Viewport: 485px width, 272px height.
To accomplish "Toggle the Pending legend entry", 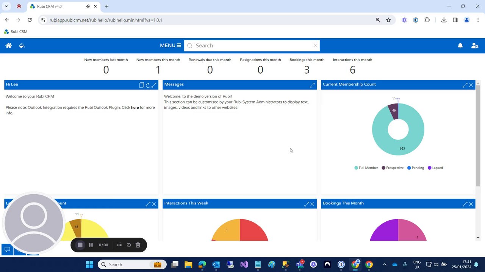I will point(416,168).
